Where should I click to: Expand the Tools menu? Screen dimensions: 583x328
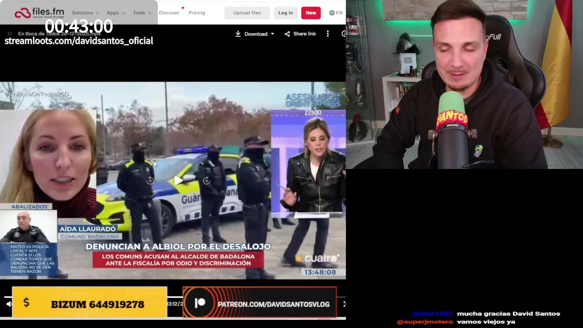142,13
